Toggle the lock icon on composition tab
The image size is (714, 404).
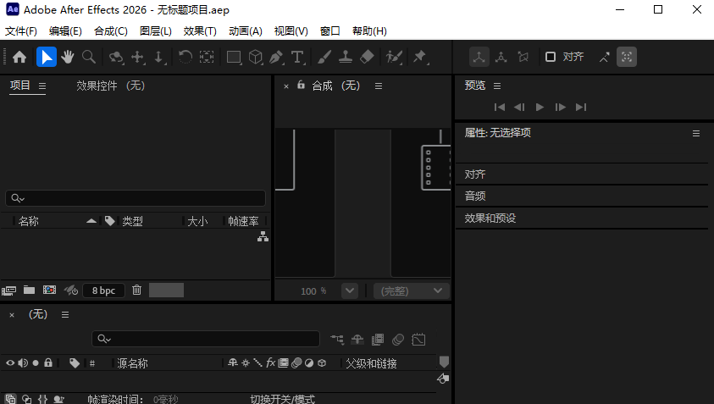coord(301,86)
